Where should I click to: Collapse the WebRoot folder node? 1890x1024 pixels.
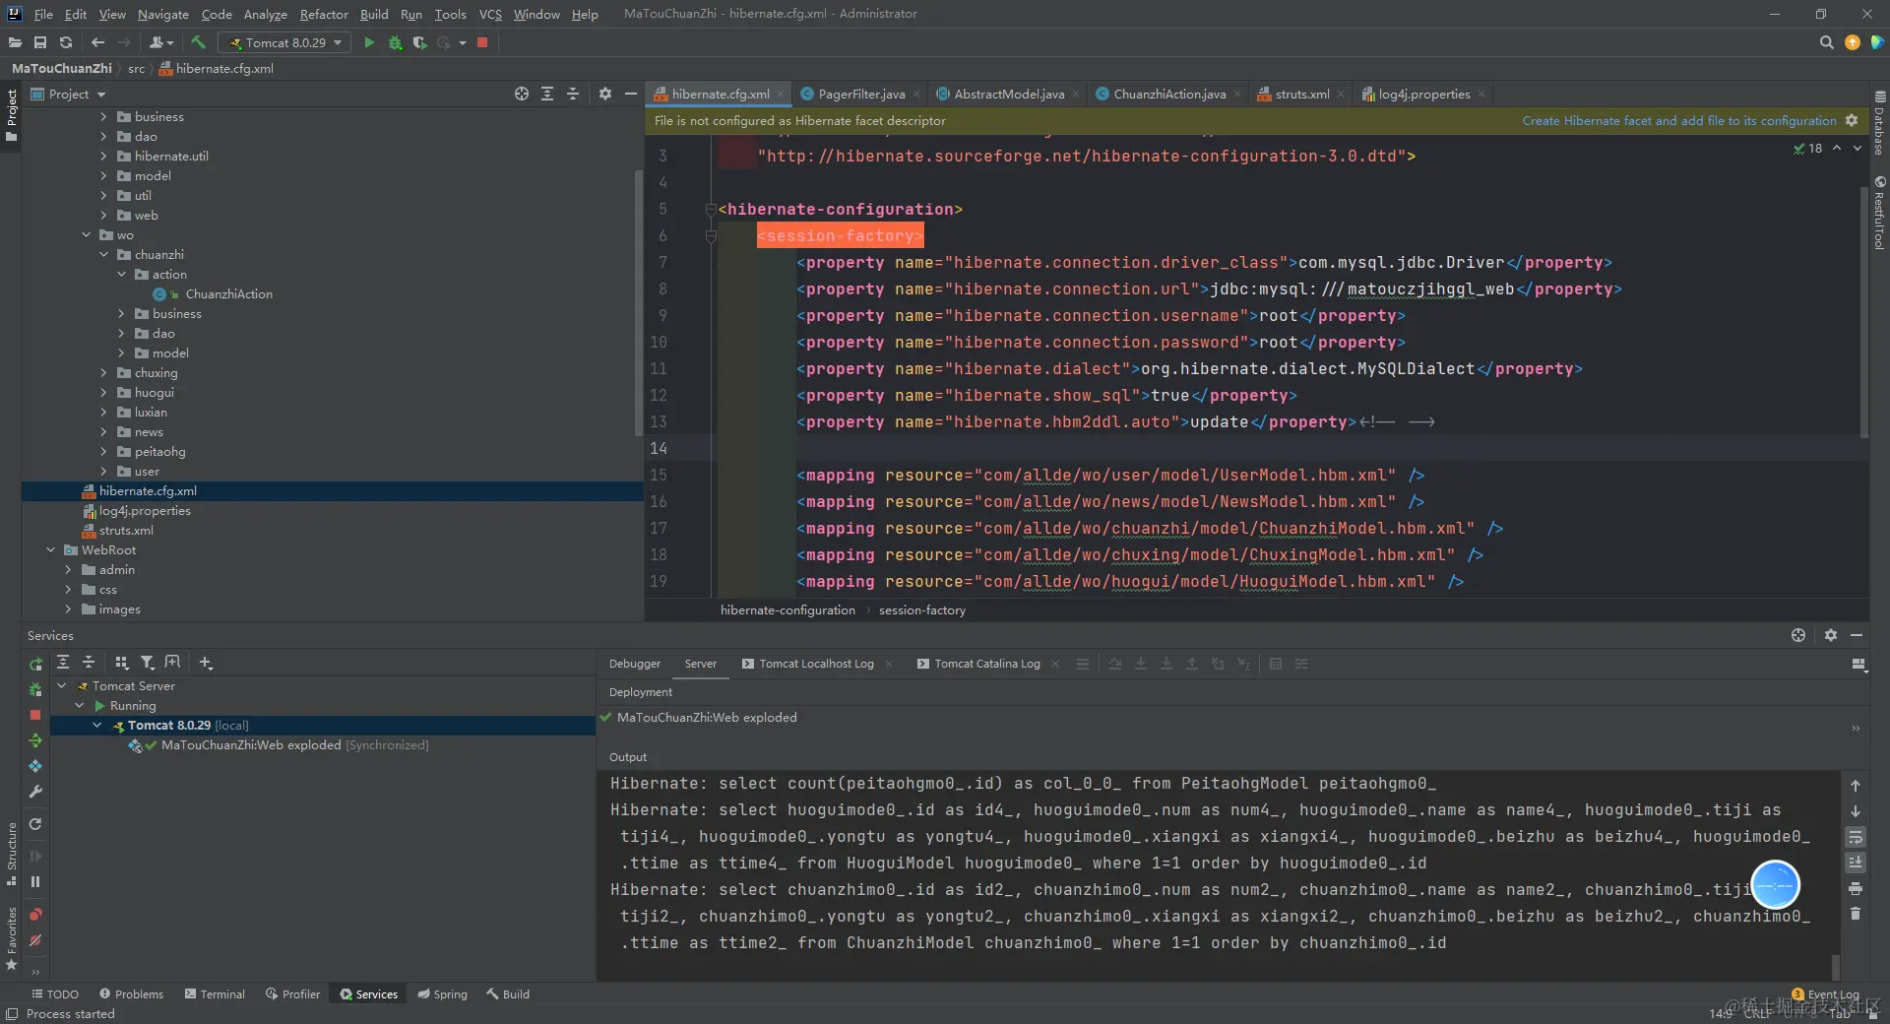point(50,550)
